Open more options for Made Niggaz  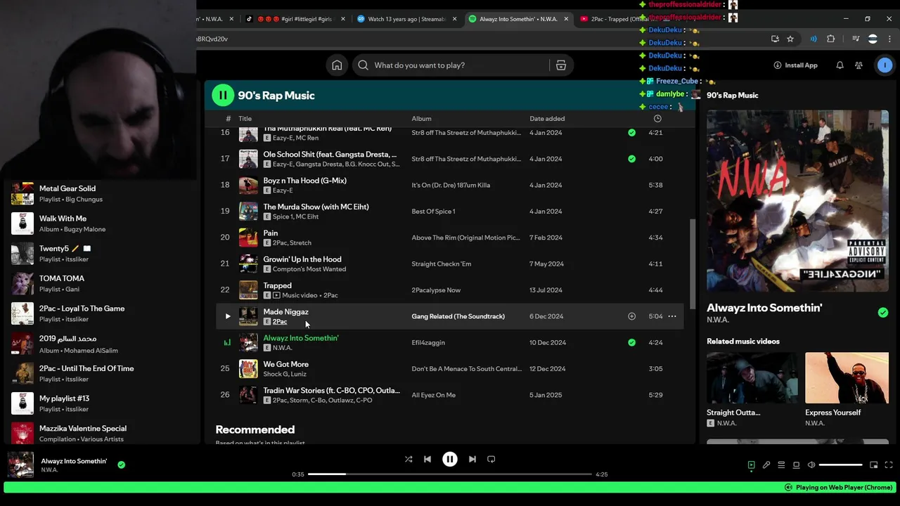pos(672,316)
